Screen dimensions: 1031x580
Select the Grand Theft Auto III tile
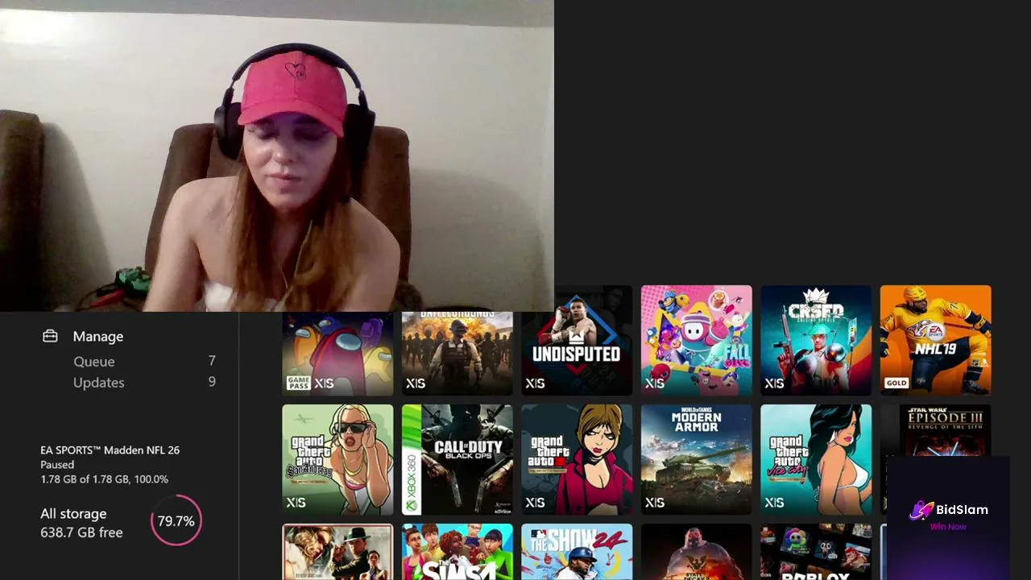click(577, 459)
